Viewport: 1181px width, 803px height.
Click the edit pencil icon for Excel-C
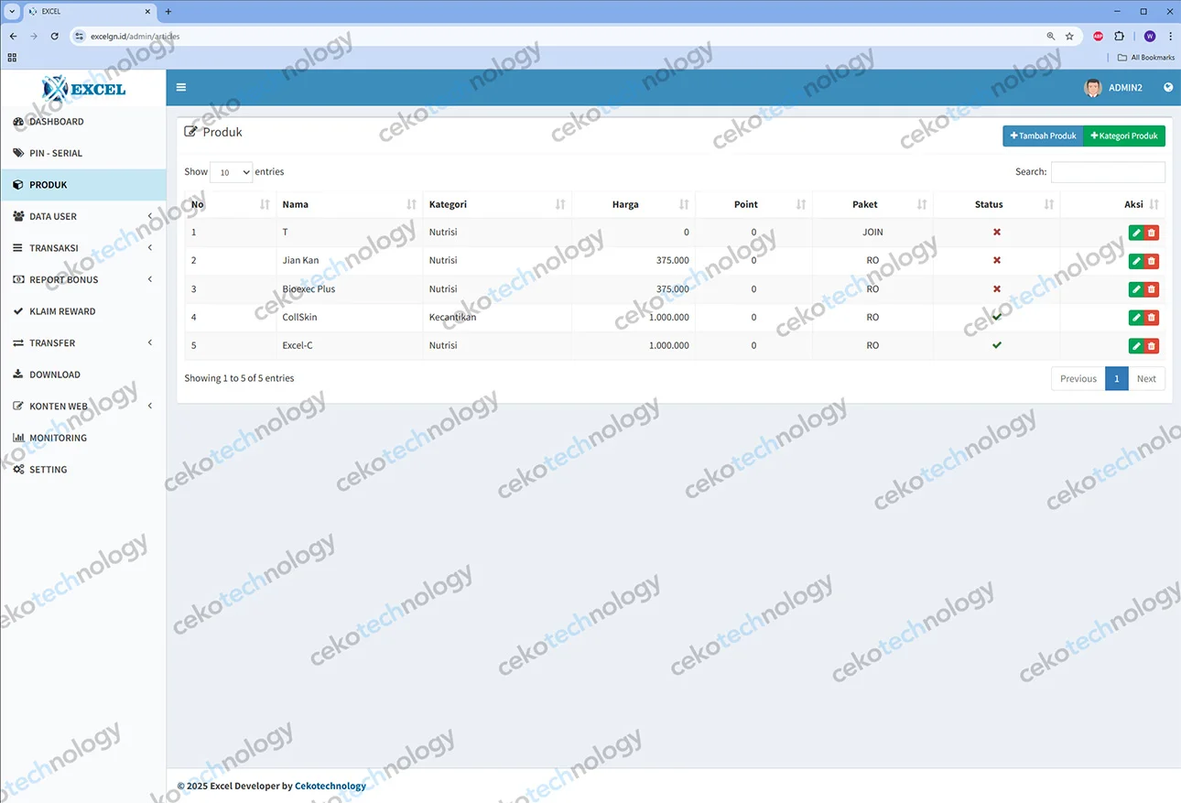1136,346
